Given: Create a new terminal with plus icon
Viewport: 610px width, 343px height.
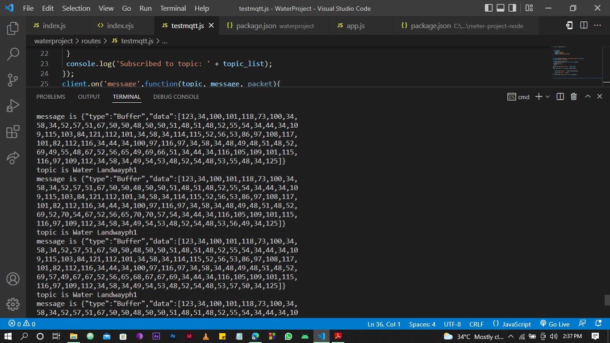Looking at the screenshot, I should (x=539, y=96).
